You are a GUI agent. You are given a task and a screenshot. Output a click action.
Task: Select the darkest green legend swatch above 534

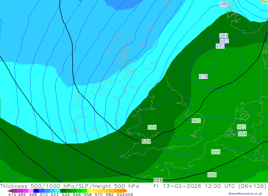(x=63, y=191)
